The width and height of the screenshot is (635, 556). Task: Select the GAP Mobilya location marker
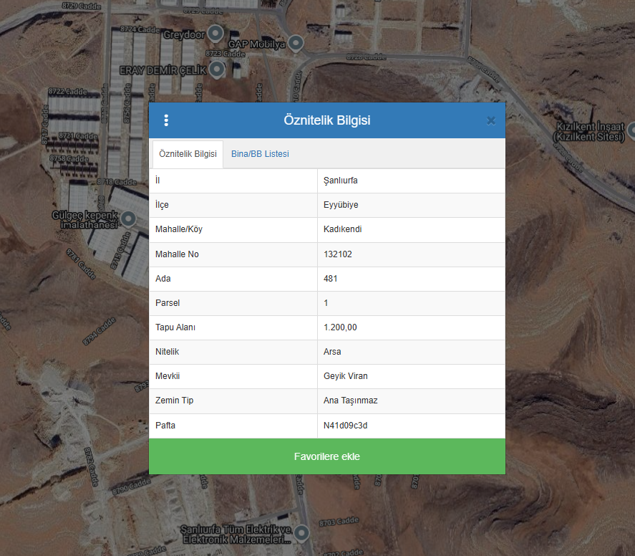pos(296,44)
